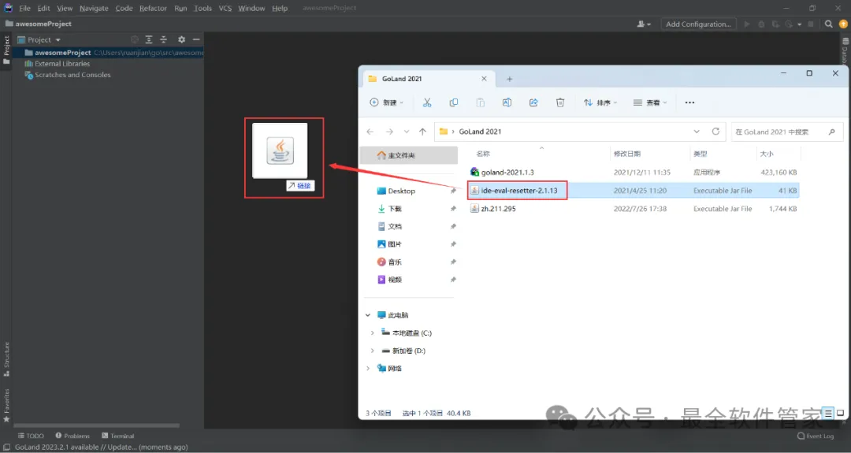
Task: Open the 查看 view dropdown
Action: [x=649, y=102]
